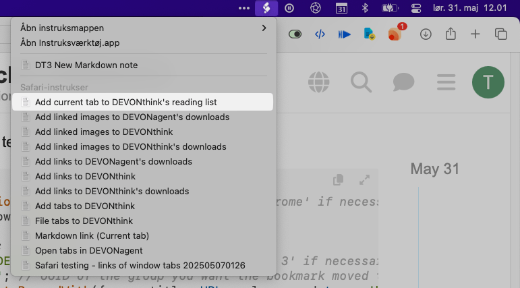Open the calendar 31 menu bar icon
The height and width of the screenshot is (288, 520).
(341, 8)
